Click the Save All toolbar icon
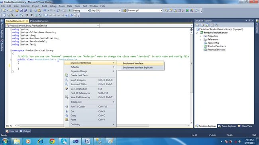Viewport: 259px width, 145px height. 25,10
